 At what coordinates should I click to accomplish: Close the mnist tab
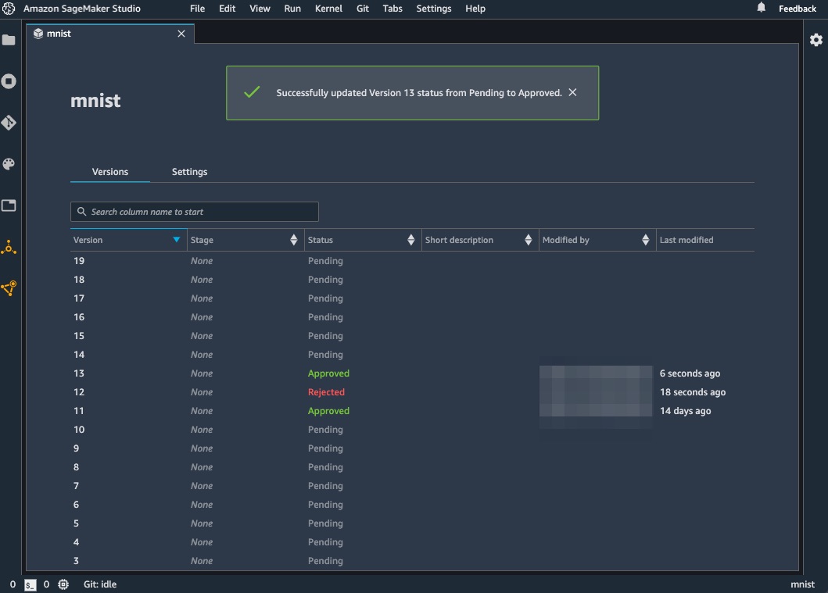click(181, 34)
